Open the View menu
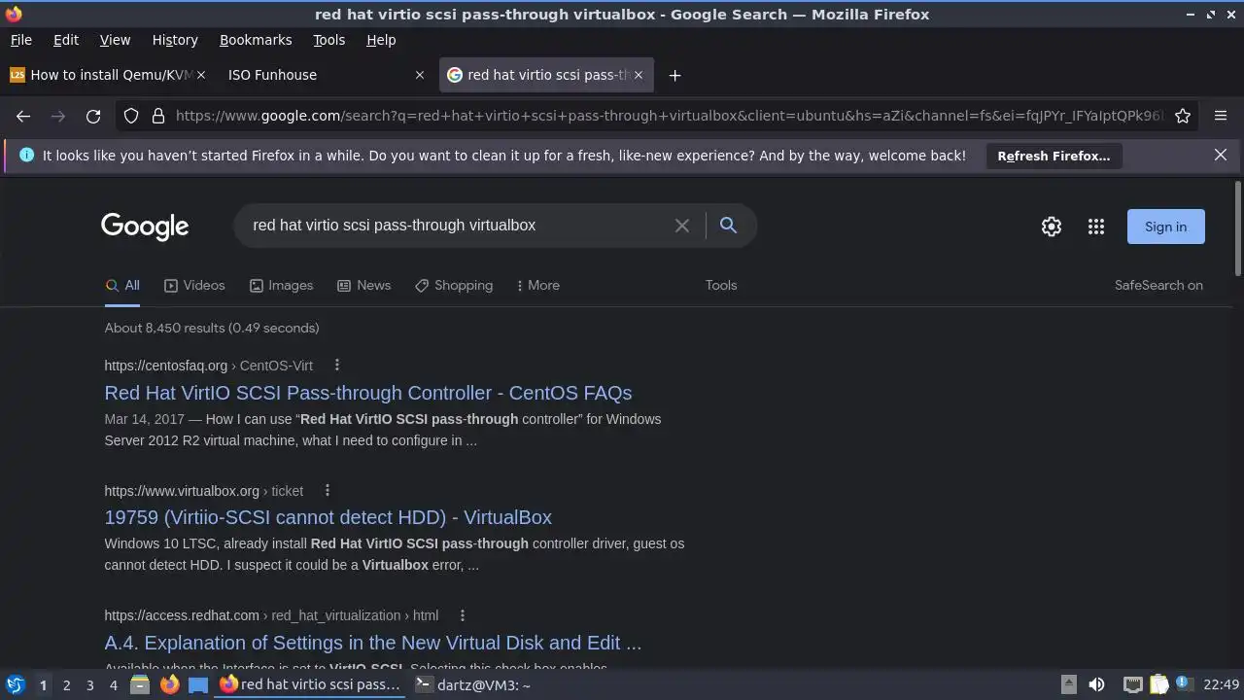The height and width of the screenshot is (700, 1244). pyautogui.click(x=115, y=40)
